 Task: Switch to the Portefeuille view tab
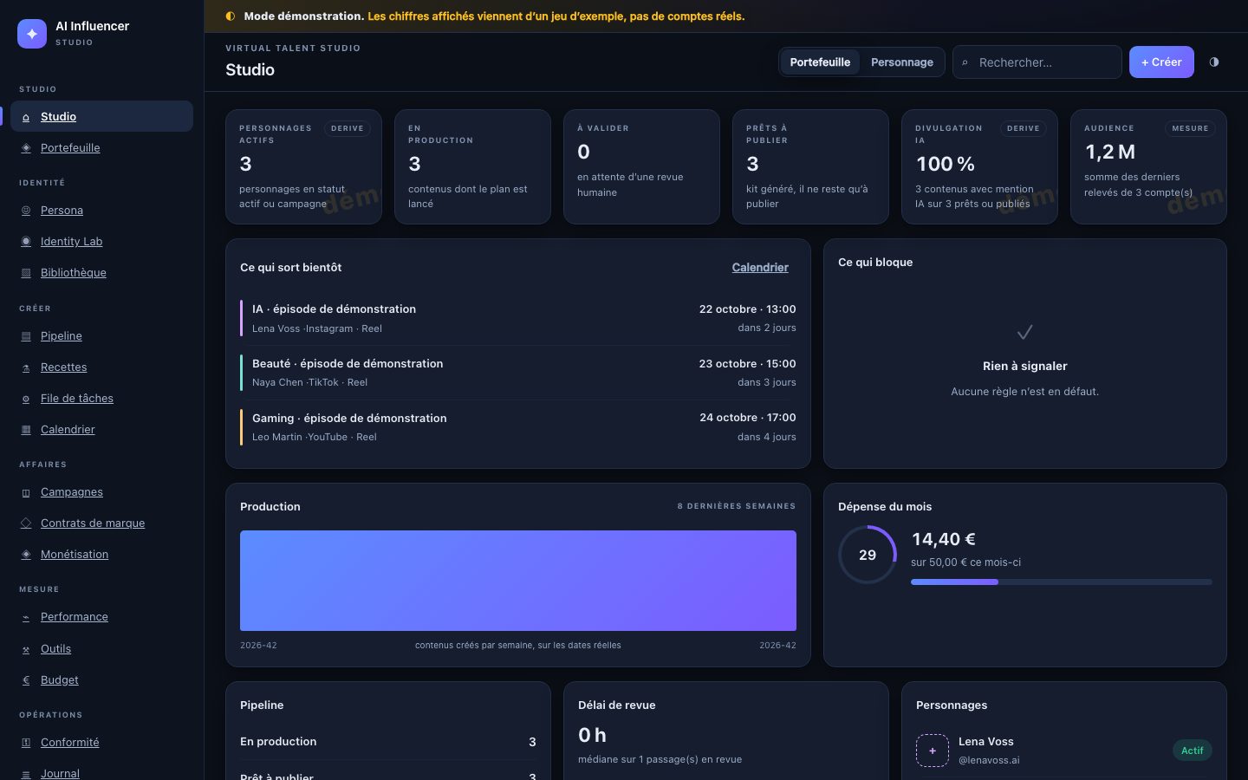click(x=820, y=62)
